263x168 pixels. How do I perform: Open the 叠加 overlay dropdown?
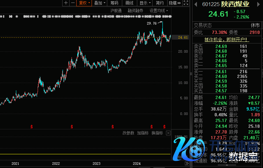(x=99, y=3)
